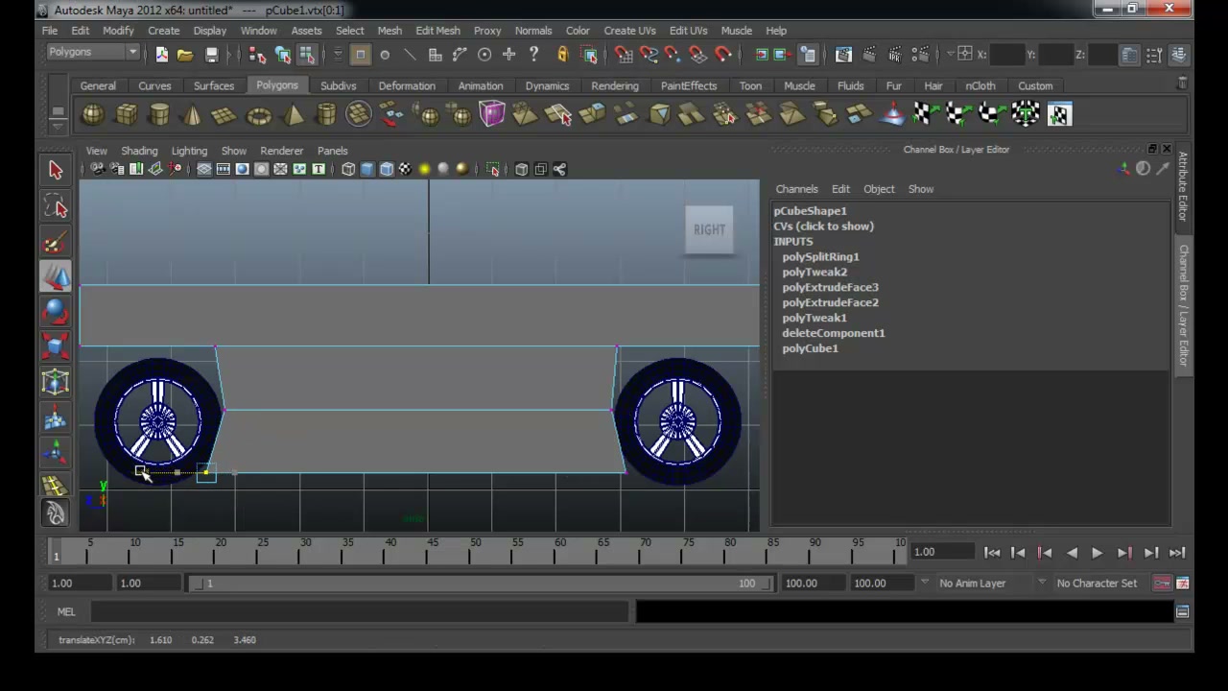Create a polygon torus from the shelf
The image size is (1228, 691).
click(259, 115)
